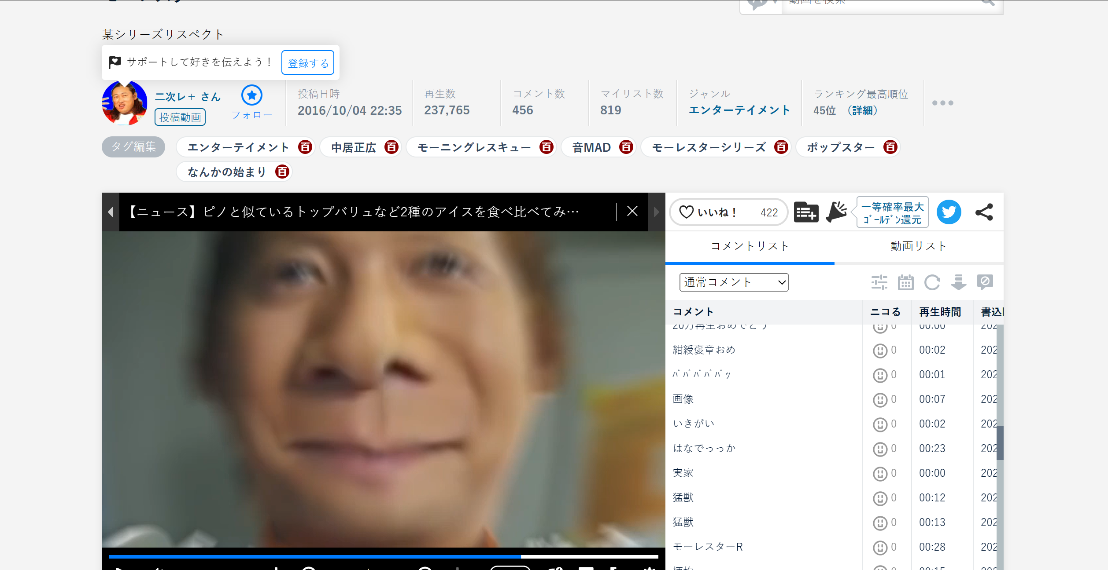This screenshot has height=570, width=1108.
Task: Select the 猛獣 comment at 00:12
Action: pos(683,497)
